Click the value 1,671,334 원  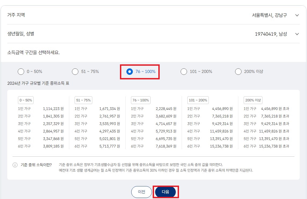pyautogui.click(x=110, y=109)
